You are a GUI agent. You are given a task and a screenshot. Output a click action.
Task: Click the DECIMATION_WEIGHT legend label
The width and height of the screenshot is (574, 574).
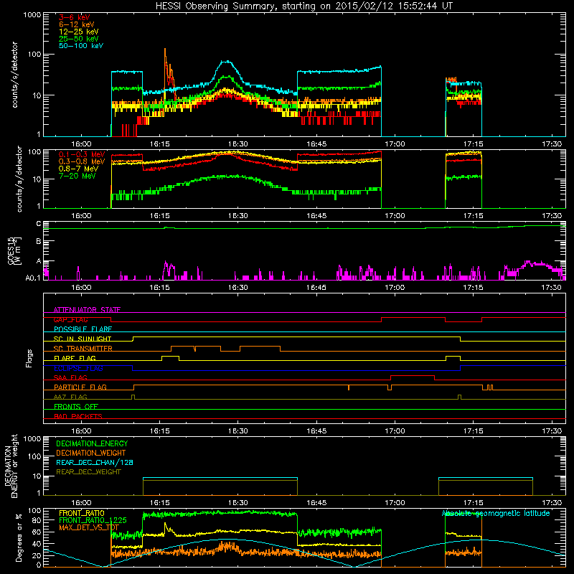[91, 453]
